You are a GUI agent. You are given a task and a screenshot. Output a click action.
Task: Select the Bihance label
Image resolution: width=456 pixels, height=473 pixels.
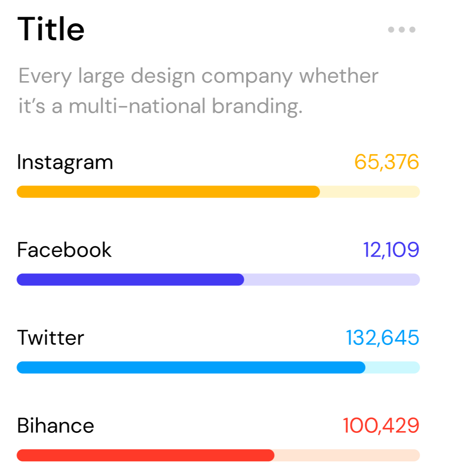click(56, 426)
